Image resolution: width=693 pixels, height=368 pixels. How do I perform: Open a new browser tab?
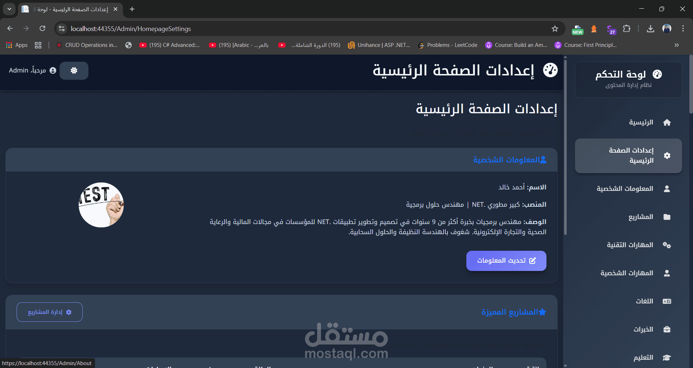tap(132, 9)
